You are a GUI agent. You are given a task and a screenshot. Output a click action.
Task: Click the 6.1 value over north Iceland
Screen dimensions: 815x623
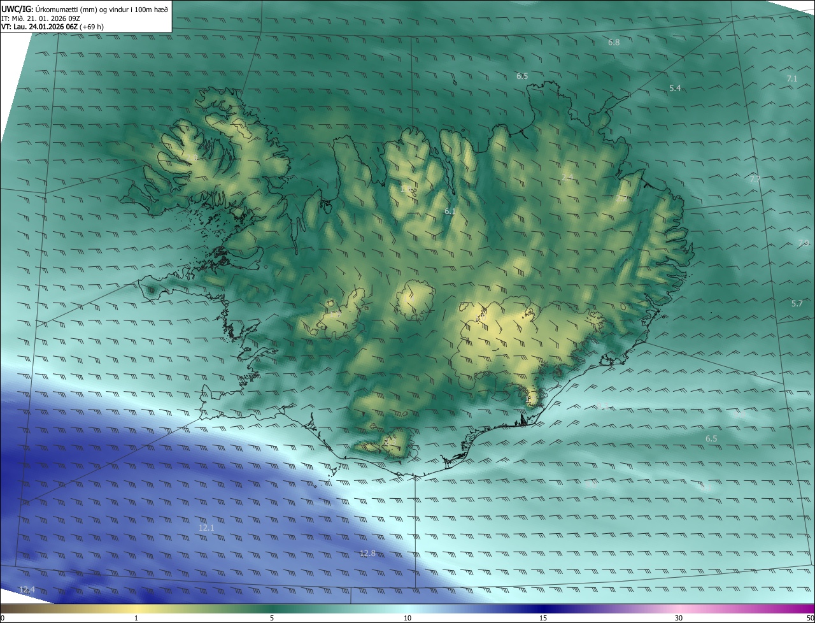[x=450, y=211]
